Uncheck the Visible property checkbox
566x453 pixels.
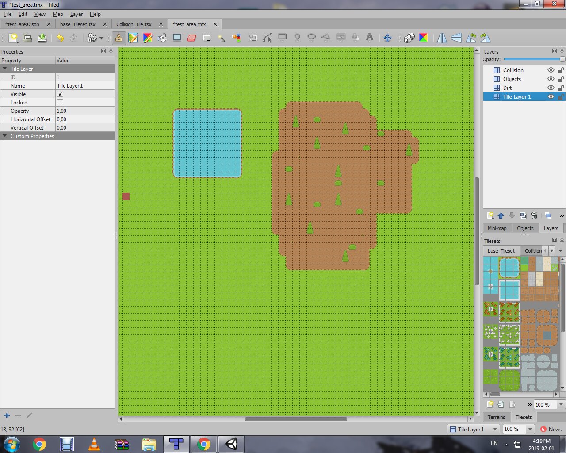click(x=60, y=94)
